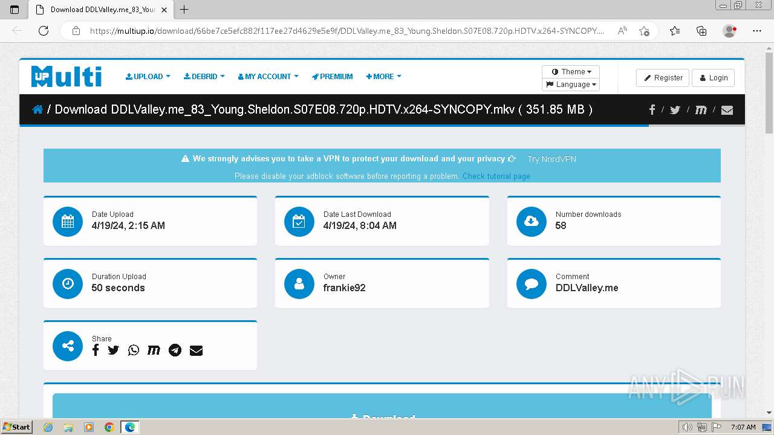Go to home via house icon

tap(37, 109)
